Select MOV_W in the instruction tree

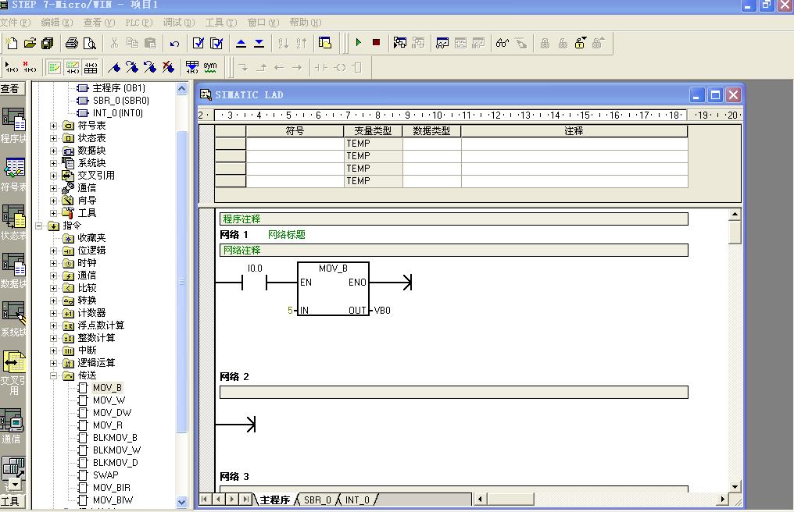109,400
